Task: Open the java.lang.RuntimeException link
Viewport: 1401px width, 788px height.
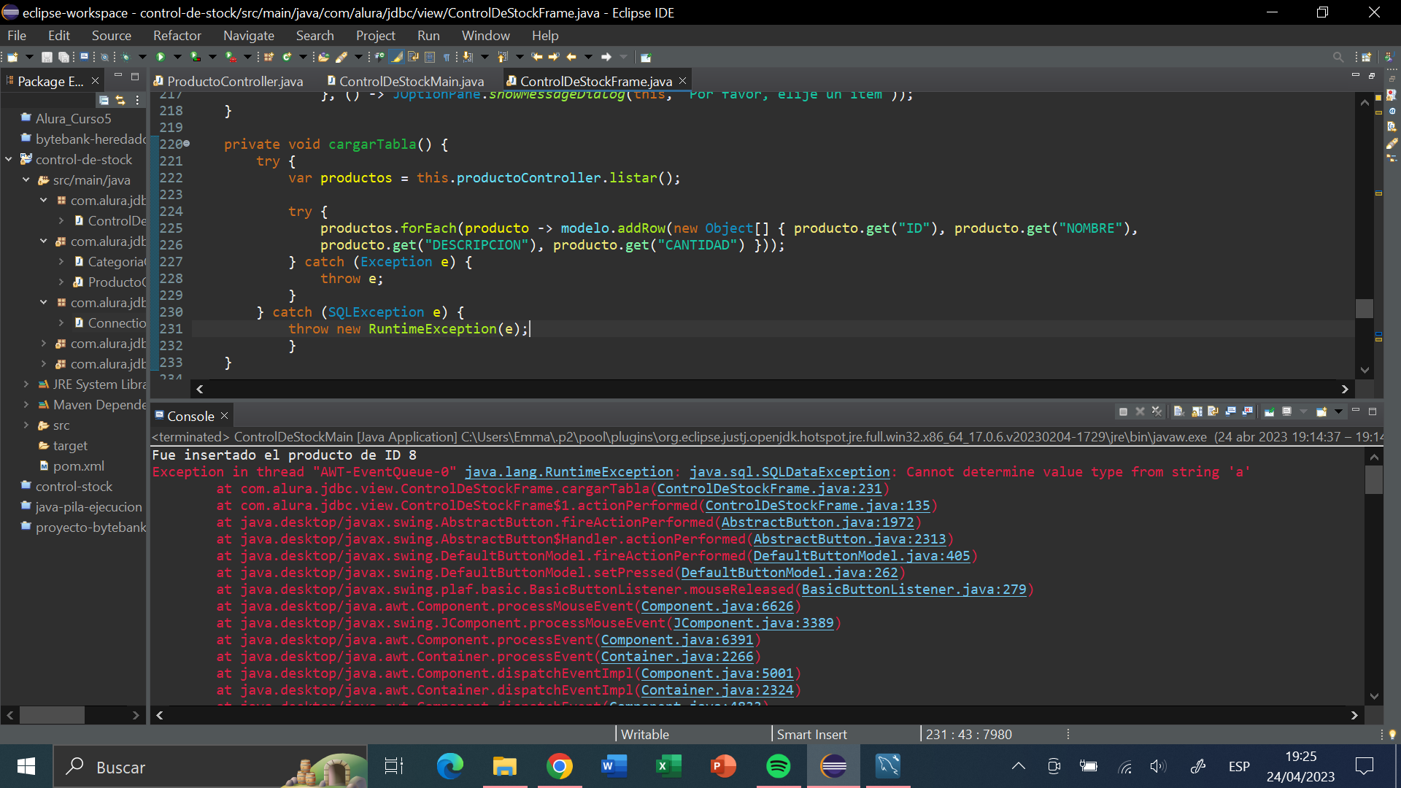Action: pos(568,471)
